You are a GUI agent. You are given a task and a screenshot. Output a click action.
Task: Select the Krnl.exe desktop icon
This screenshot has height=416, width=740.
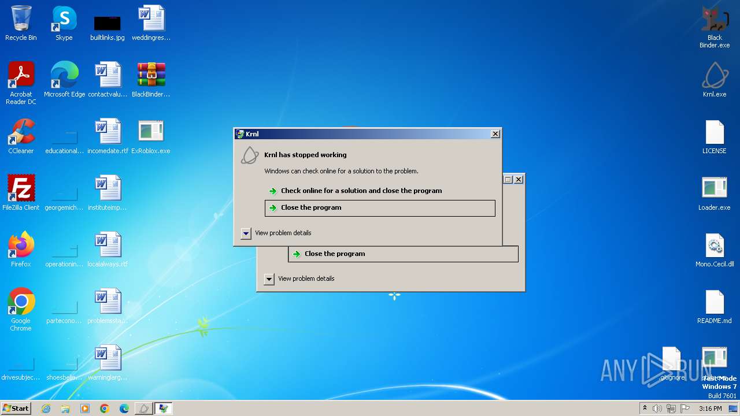(x=715, y=80)
